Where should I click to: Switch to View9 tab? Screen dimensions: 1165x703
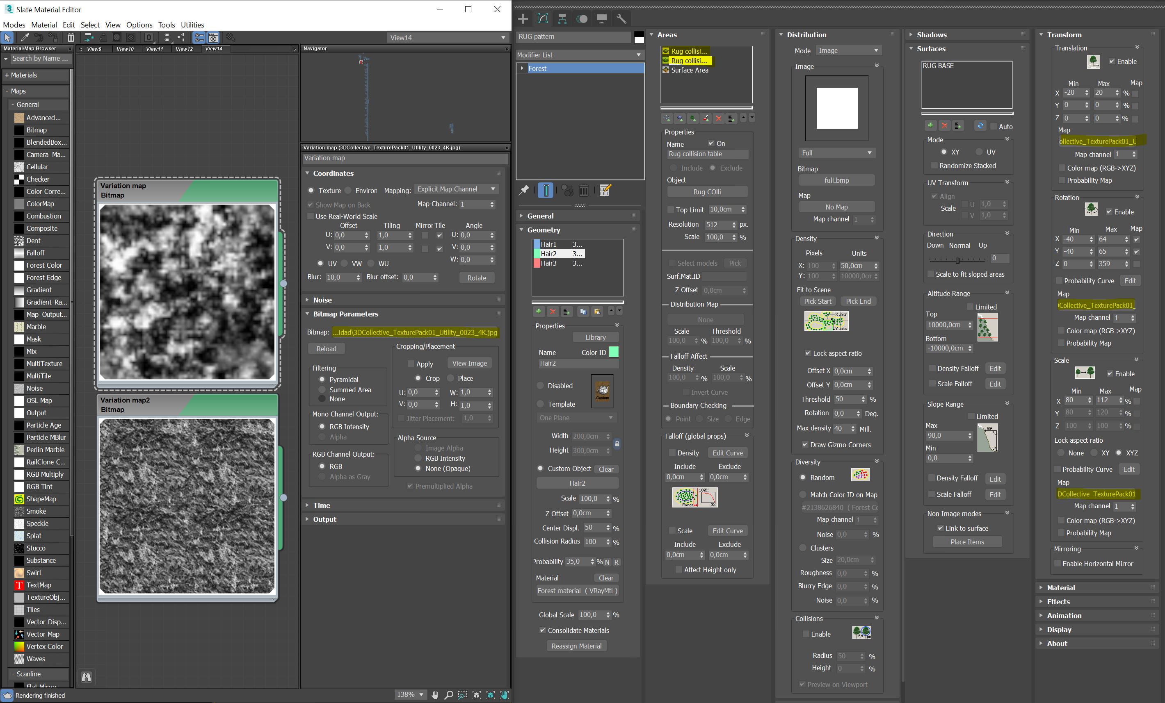click(x=94, y=49)
